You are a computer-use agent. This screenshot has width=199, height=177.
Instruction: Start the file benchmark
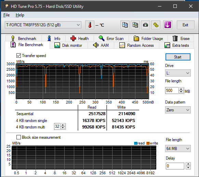178,57
